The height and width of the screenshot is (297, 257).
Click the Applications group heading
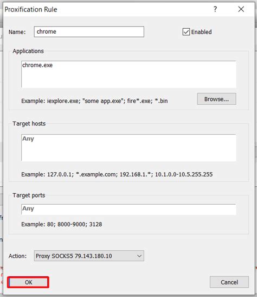28,51
